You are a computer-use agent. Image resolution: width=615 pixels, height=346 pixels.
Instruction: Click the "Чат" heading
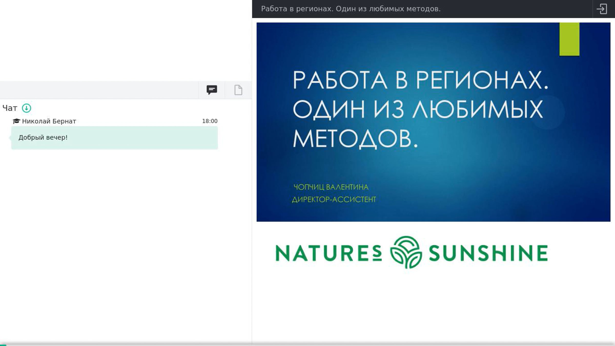click(x=10, y=108)
